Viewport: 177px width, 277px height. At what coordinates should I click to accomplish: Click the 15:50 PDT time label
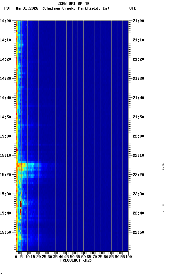coord(5,233)
